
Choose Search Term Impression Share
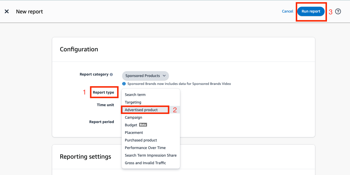(150, 155)
